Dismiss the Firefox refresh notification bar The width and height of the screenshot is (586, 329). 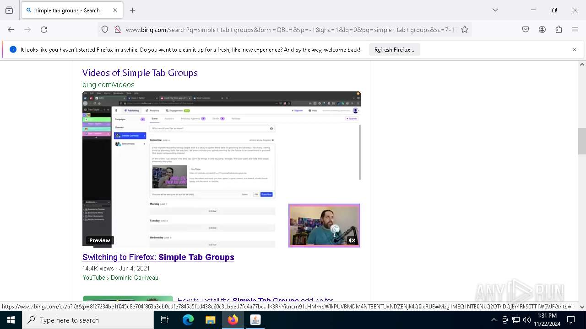tap(575, 49)
